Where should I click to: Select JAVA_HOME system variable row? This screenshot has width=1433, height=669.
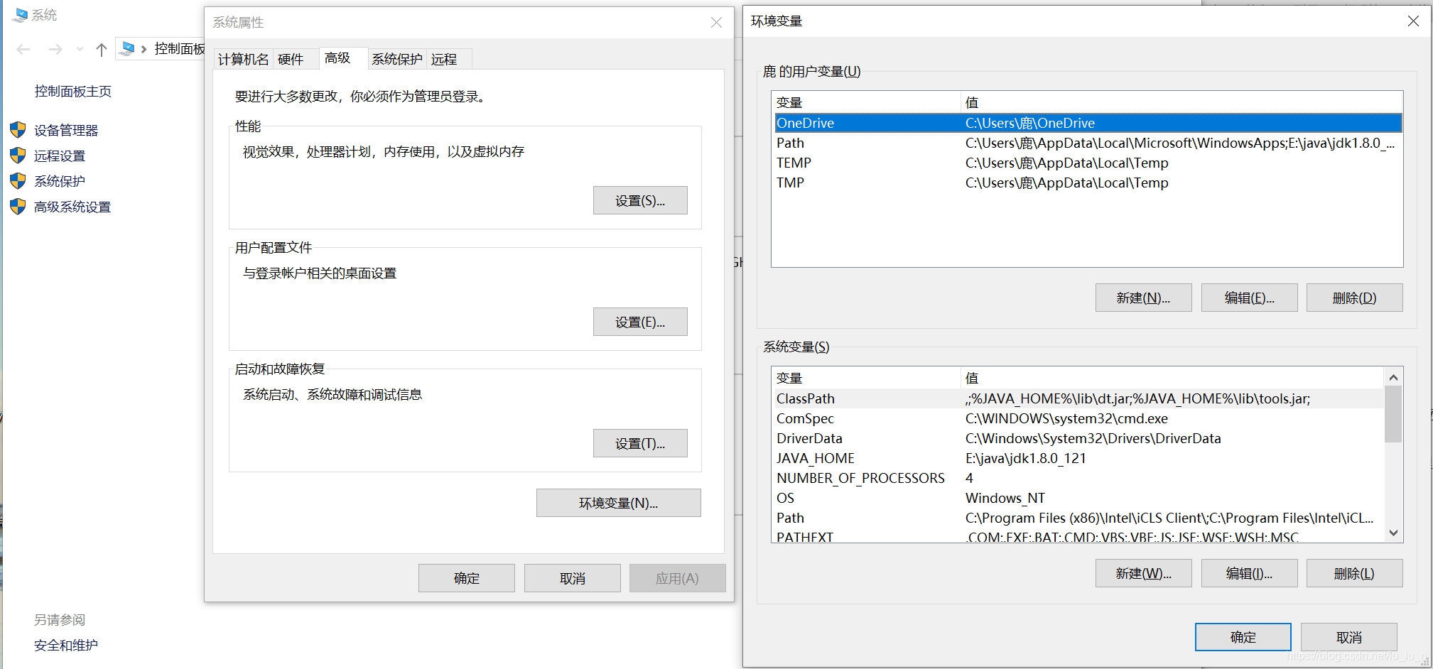[x=1078, y=458]
